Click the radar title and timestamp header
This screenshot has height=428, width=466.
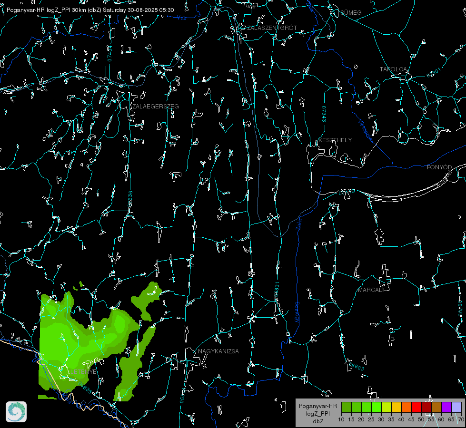(x=90, y=10)
